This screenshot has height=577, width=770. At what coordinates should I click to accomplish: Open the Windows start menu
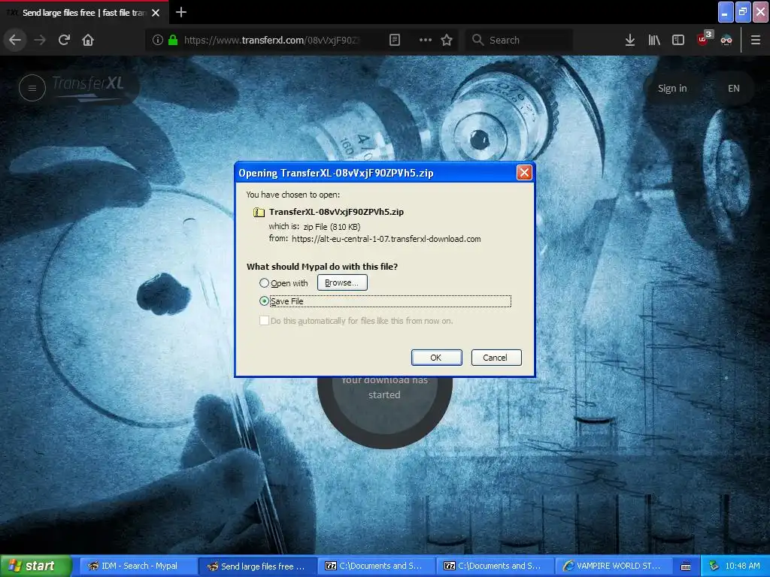35,566
